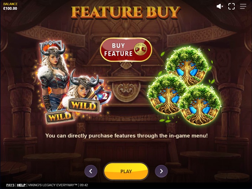Click the red BUY FEATURE button
Image resolution: width=252 pixels, height=189 pixels.
point(126,50)
